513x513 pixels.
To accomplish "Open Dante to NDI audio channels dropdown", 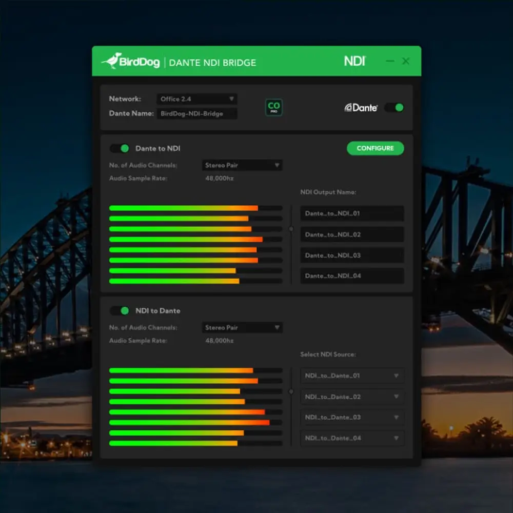I will pyautogui.click(x=243, y=165).
